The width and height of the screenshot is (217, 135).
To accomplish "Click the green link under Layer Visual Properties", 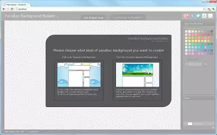I will coord(194,28).
